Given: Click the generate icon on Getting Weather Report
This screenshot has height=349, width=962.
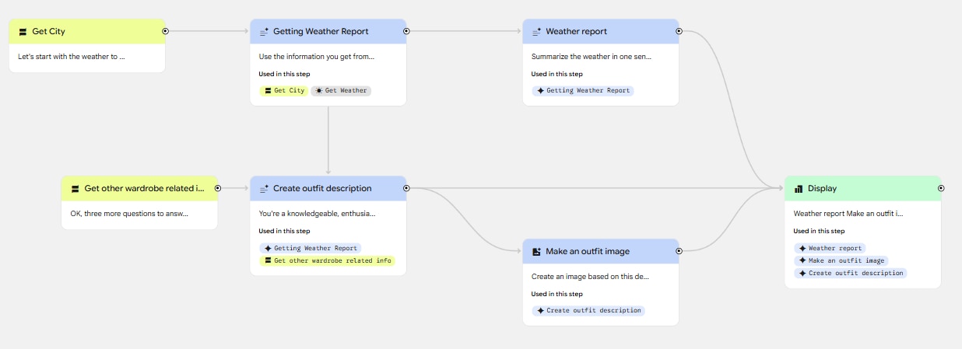Looking at the screenshot, I should point(264,32).
